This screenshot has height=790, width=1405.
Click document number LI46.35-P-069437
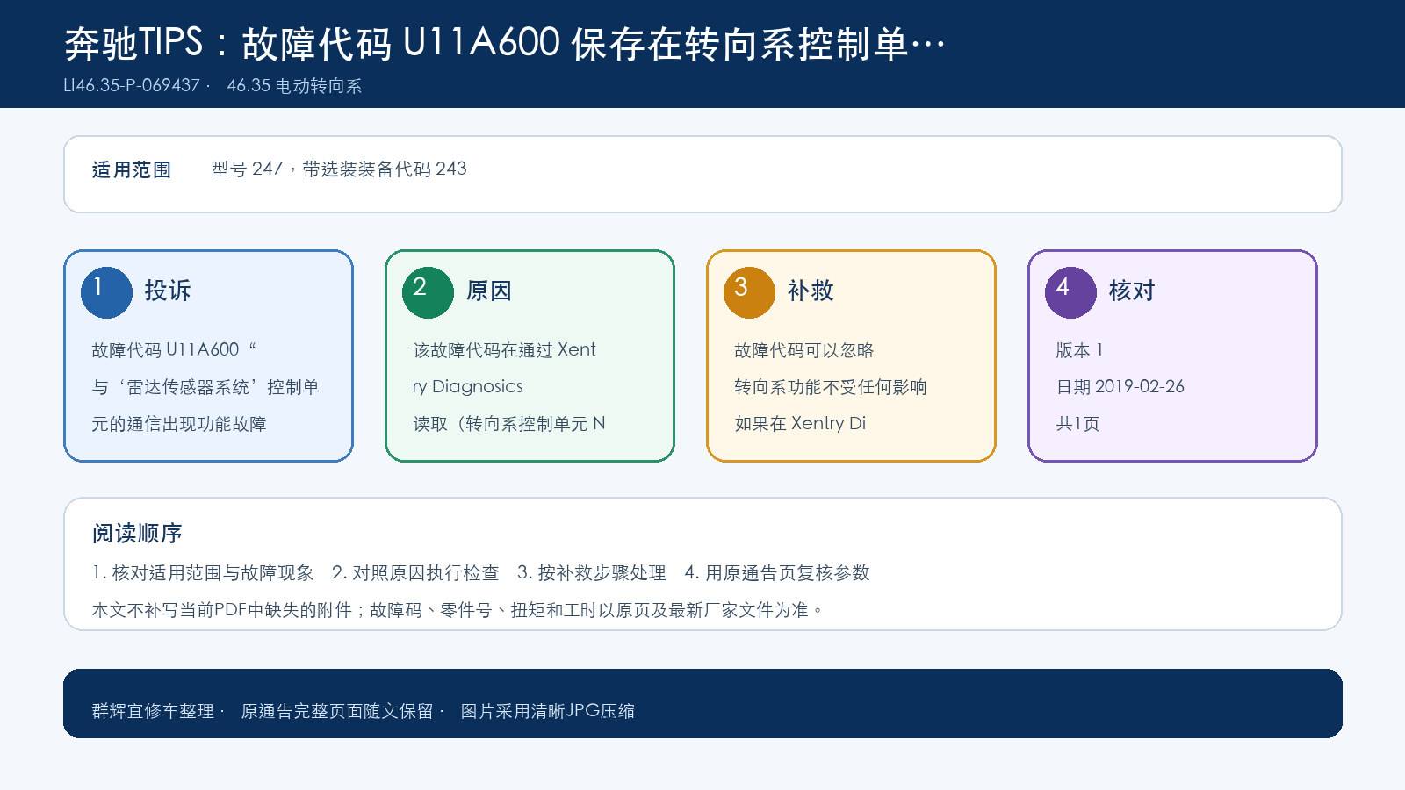pyautogui.click(x=132, y=85)
